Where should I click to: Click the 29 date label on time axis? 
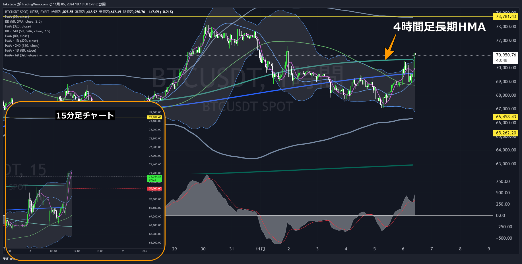pyautogui.click(x=174, y=249)
